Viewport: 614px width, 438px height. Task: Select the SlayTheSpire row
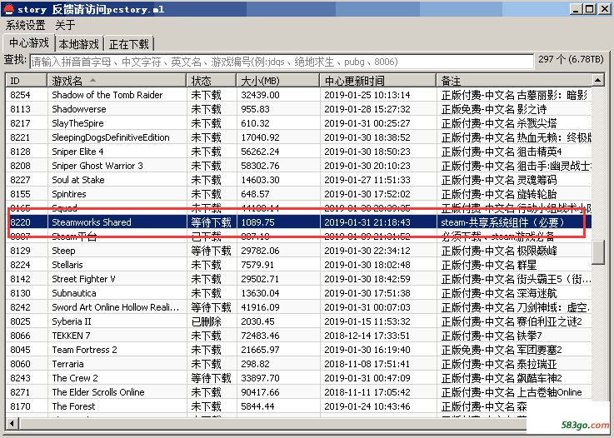298,123
